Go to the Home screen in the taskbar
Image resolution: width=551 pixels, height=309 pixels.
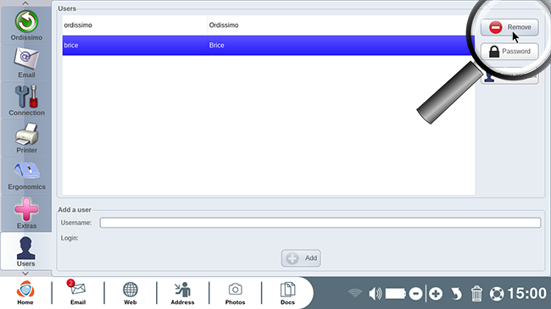[25, 293]
